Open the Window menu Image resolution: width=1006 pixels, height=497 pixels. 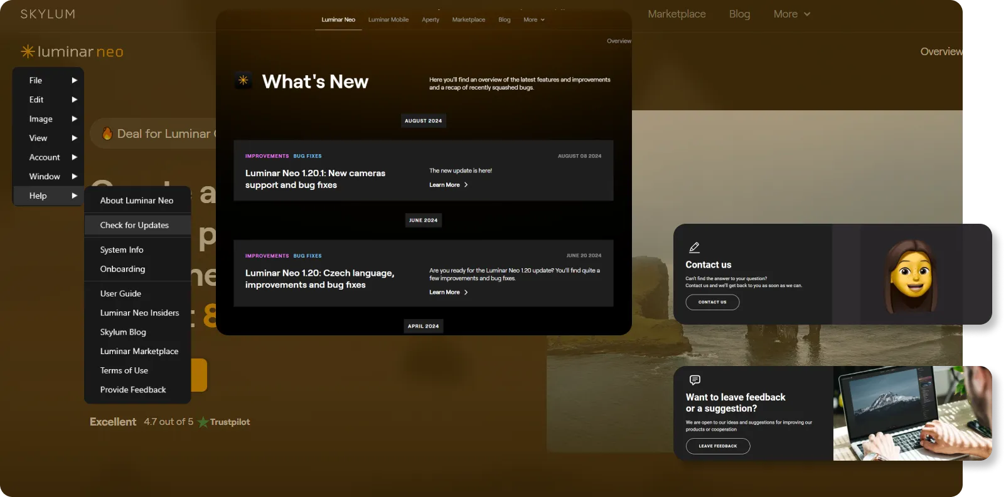click(x=48, y=177)
